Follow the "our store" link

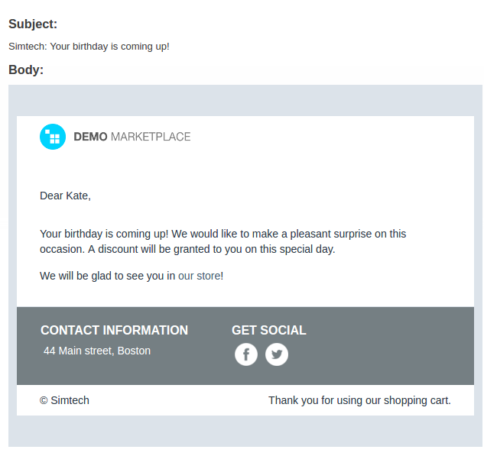199,276
